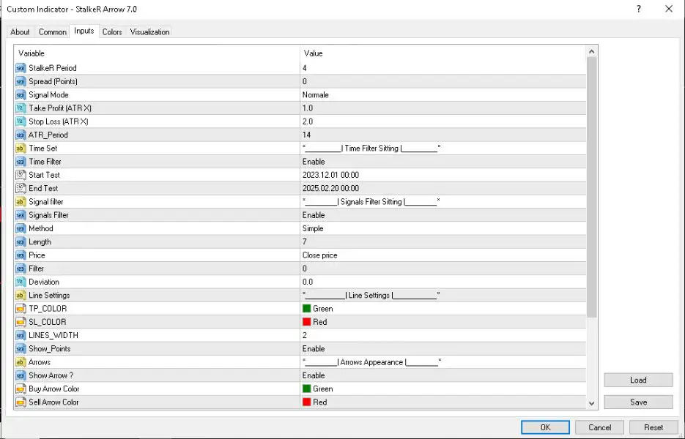685x439 pixels.
Task: Click the StalkeR Period integer type icon
Action: [x=21, y=68]
